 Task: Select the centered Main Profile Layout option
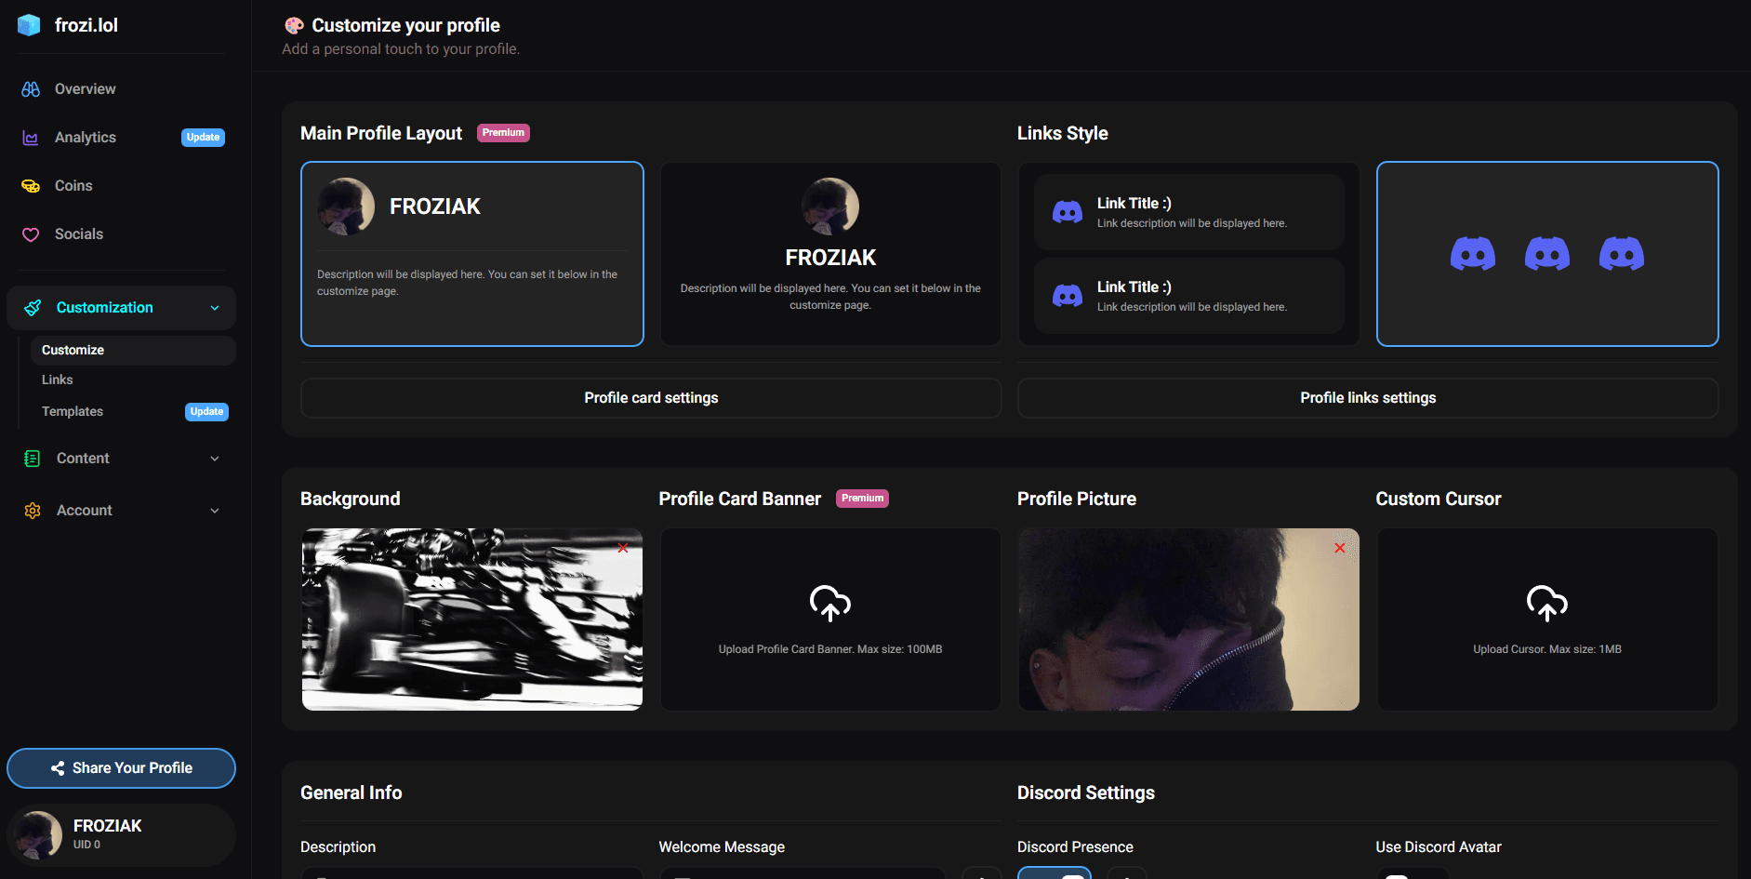[x=829, y=254]
